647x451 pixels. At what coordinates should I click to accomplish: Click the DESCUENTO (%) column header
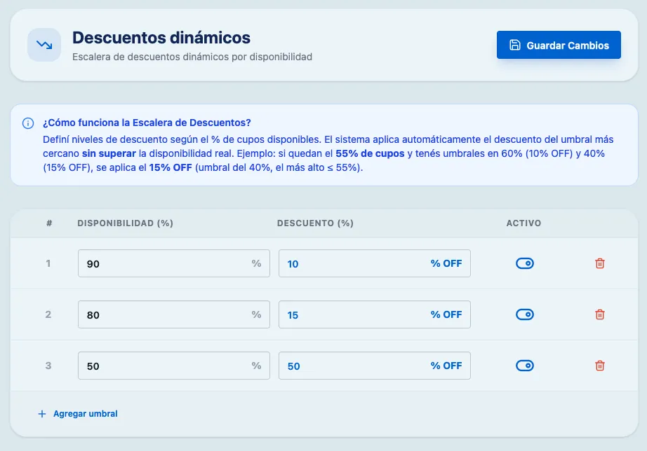[315, 223]
